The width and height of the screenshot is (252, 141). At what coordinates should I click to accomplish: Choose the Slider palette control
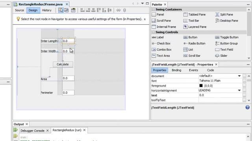coord(221,56)
